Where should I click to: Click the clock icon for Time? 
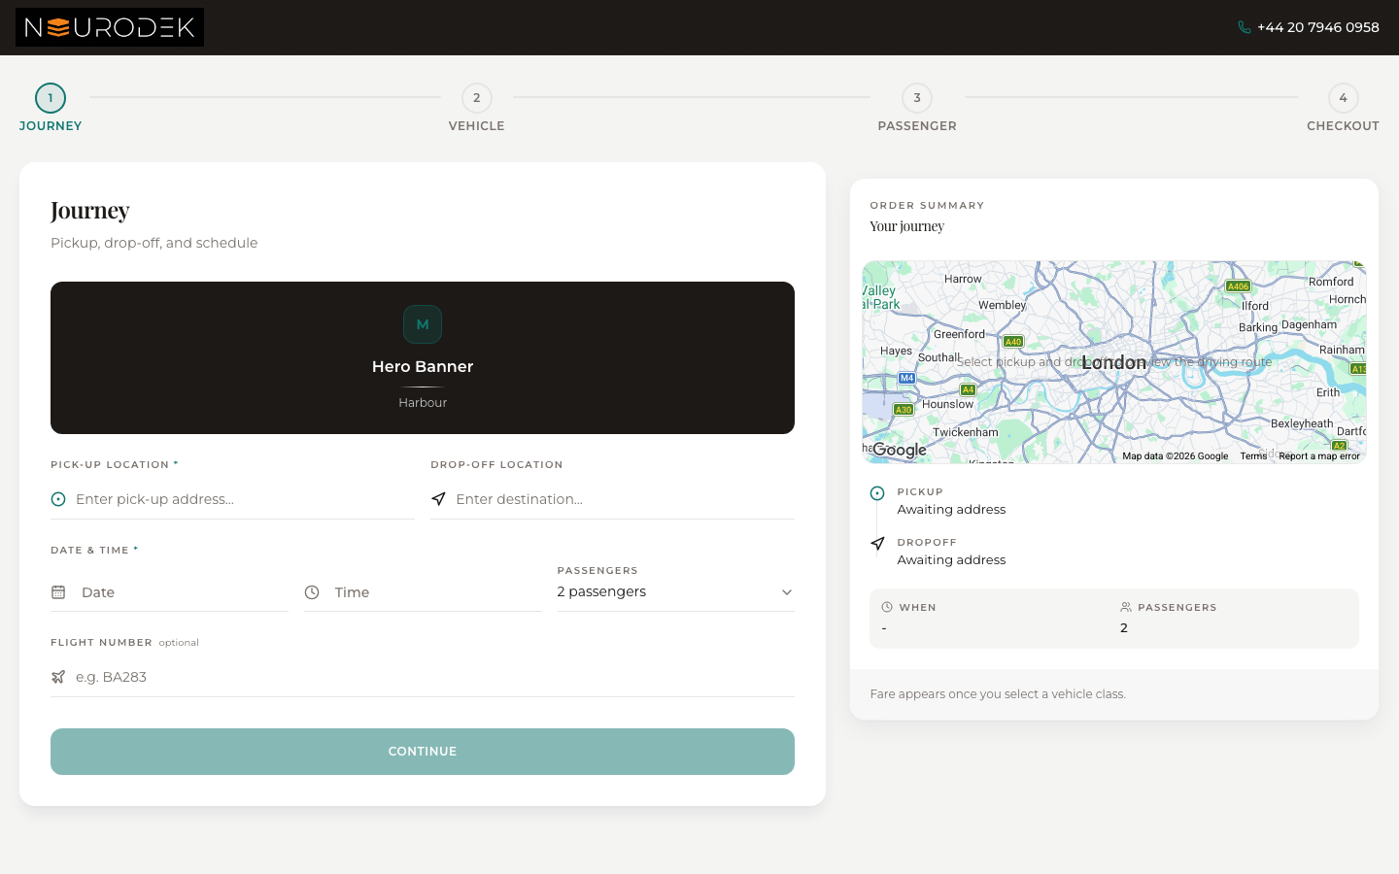click(x=312, y=592)
